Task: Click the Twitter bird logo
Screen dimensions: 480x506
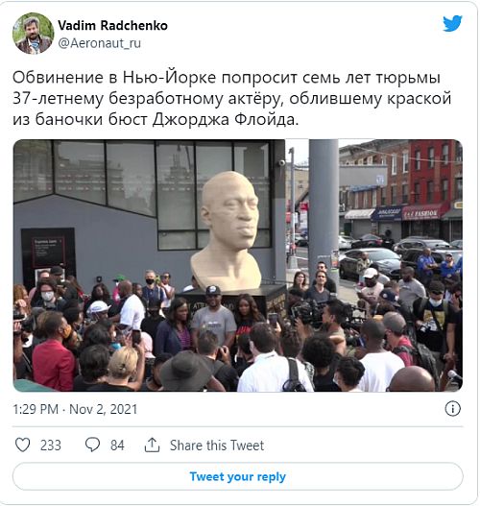Action: [x=452, y=24]
